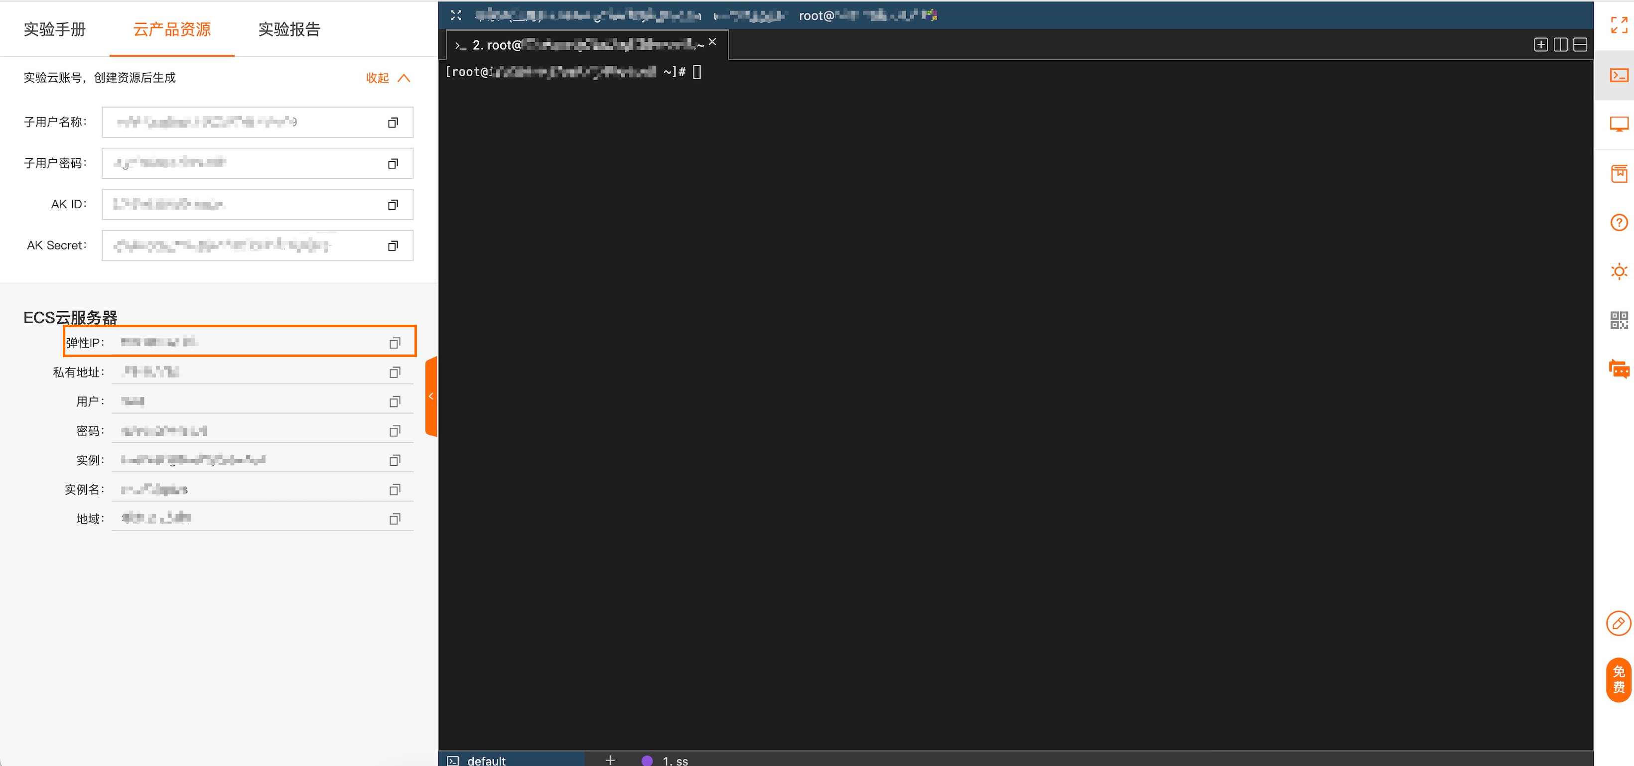
Task: Click the orange 免费 button
Action: coord(1618,679)
